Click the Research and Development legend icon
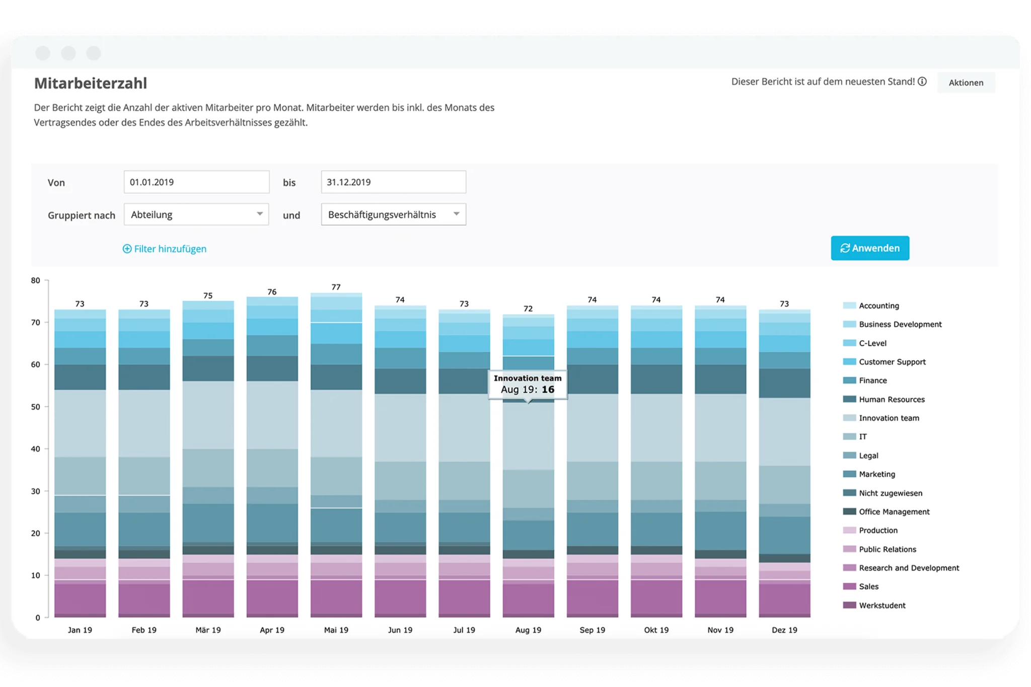This screenshot has height=687, width=1031. pyautogui.click(x=847, y=565)
